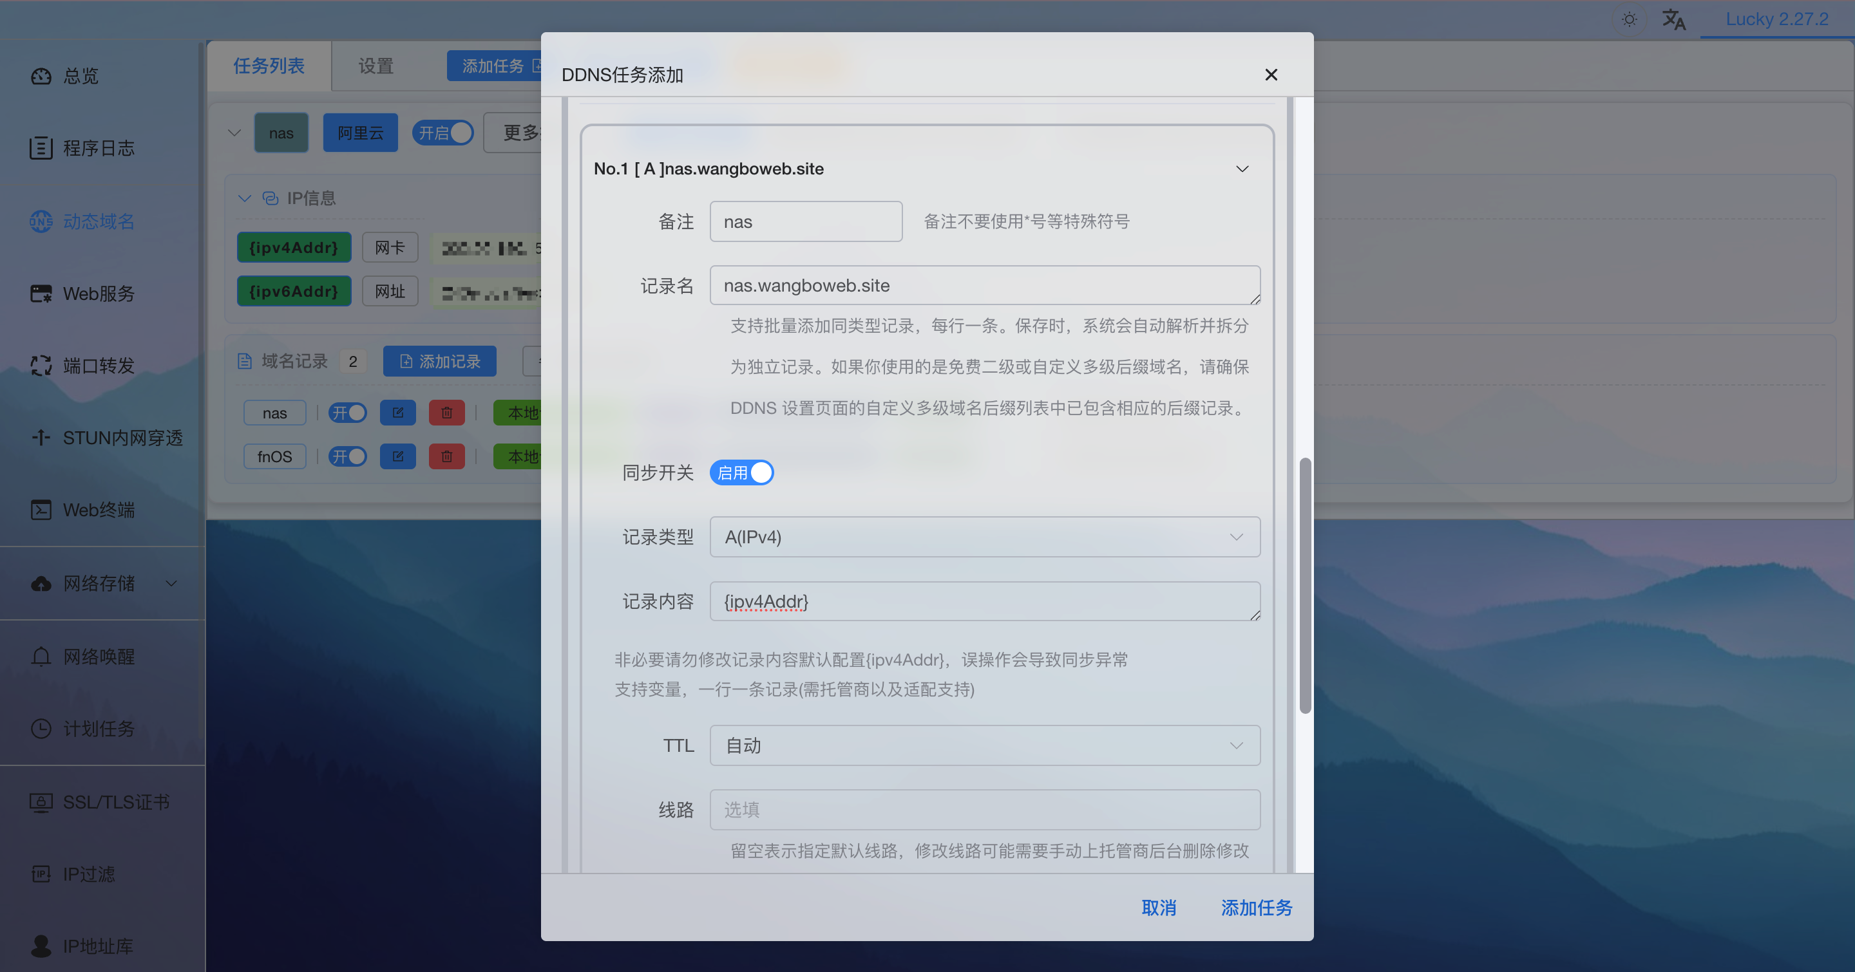Close the DDNS任务添加 dialog
1855x972 pixels.
click(1271, 75)
